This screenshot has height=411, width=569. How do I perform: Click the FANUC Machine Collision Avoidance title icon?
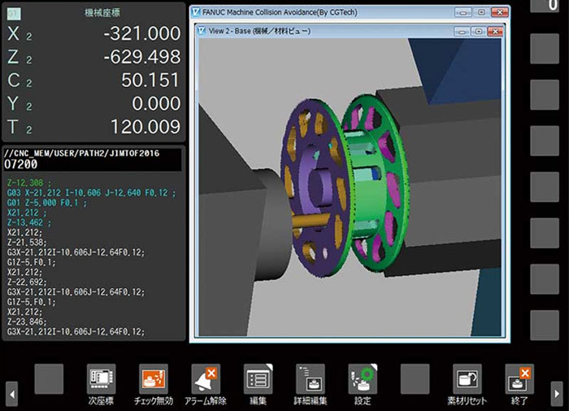point(196,12)
